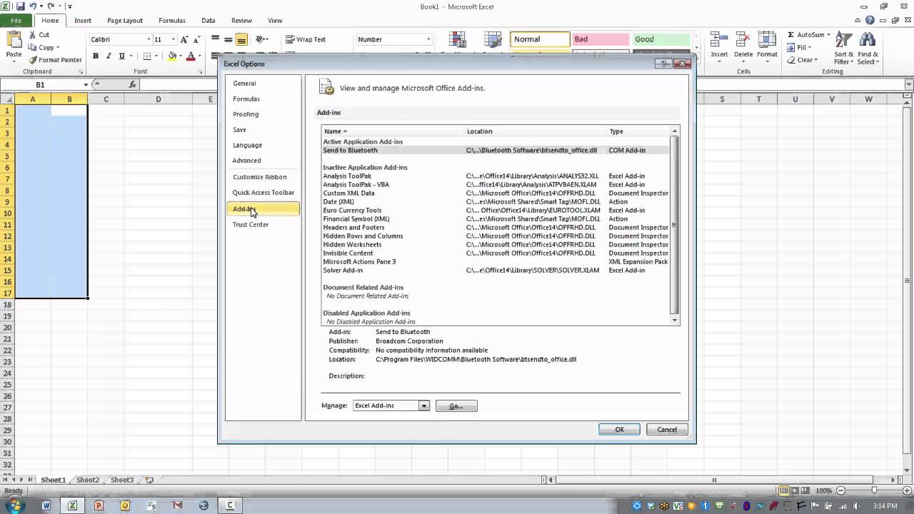
Task: Open the Number format dropdown
Action: [428, 39]
